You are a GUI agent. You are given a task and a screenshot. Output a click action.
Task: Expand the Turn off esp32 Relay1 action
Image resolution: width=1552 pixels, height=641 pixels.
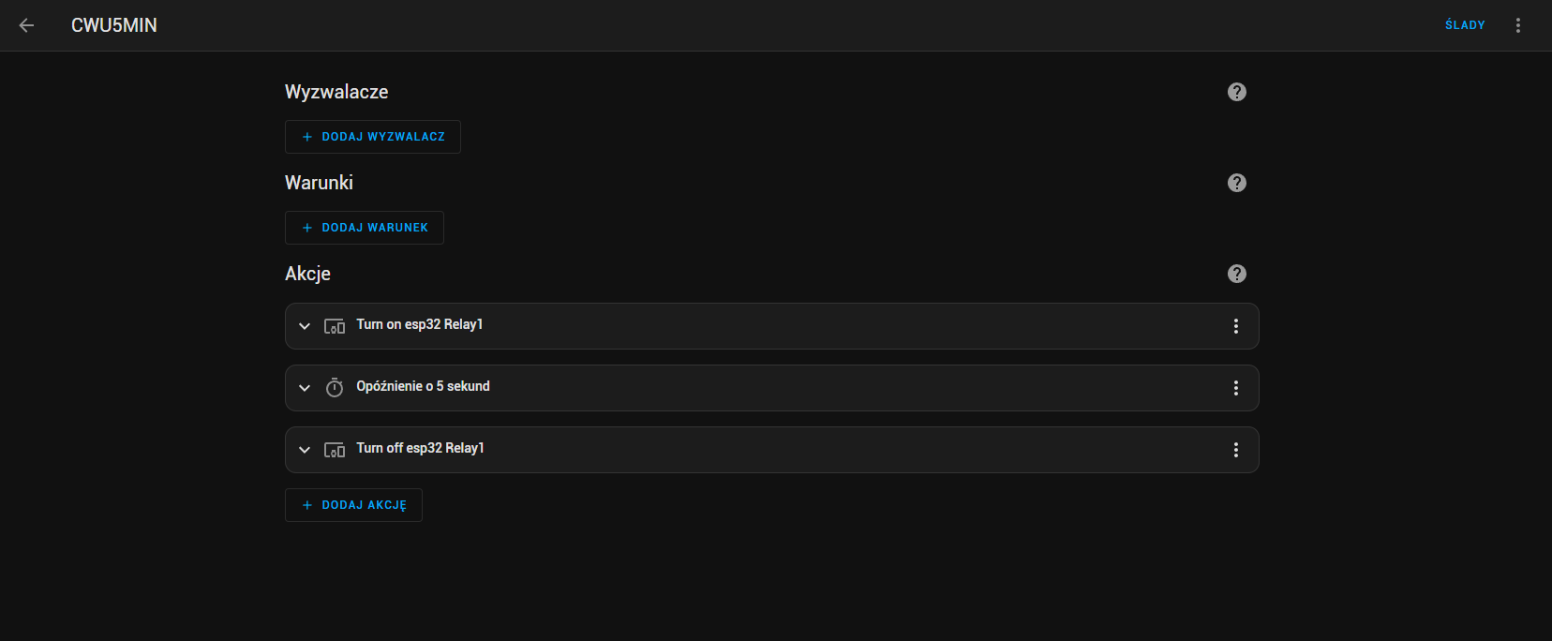click(305, 450)
